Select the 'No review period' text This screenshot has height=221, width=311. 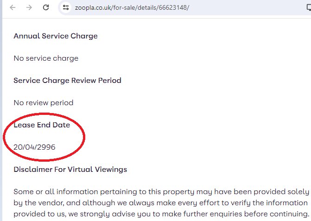pos(44,103)
